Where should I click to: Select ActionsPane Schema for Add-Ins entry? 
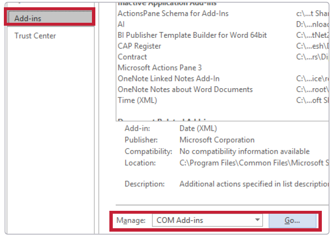click(x=173, y=14)
